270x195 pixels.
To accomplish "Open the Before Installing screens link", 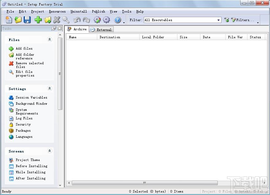I will click(x=32, y=166).
